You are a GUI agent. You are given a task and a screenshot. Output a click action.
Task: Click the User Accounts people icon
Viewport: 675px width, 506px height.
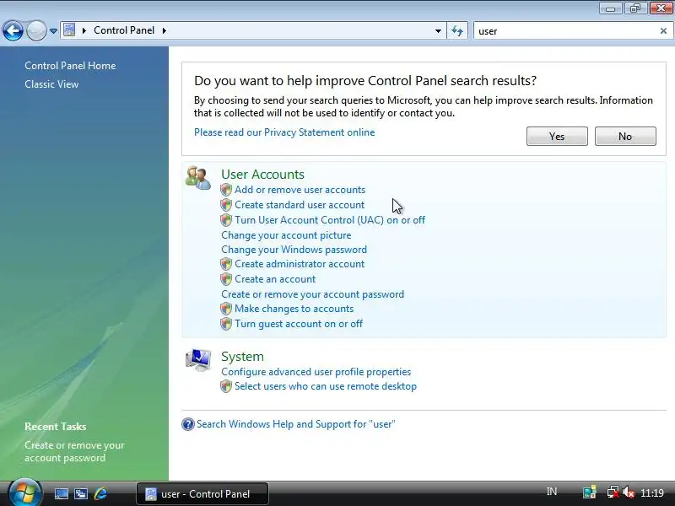(x=198, y=177)
